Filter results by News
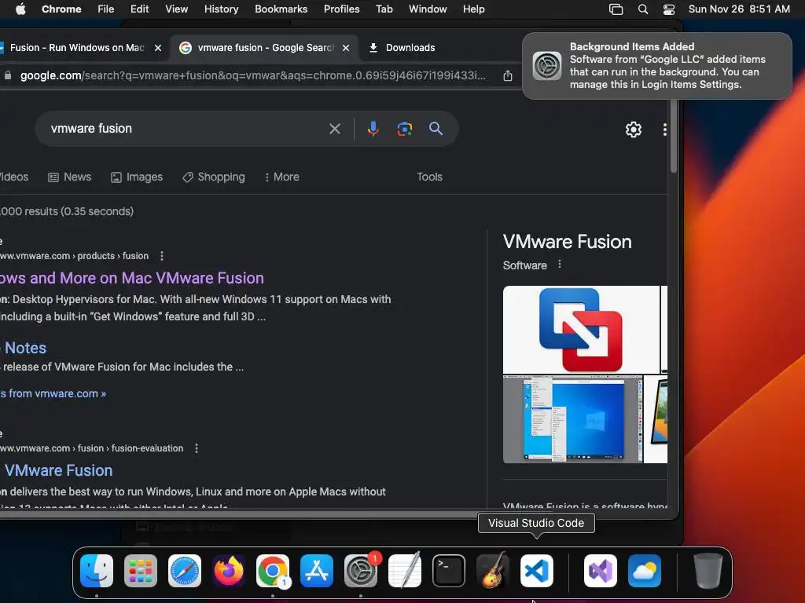 pyautogui.click(x=70, y=177)
